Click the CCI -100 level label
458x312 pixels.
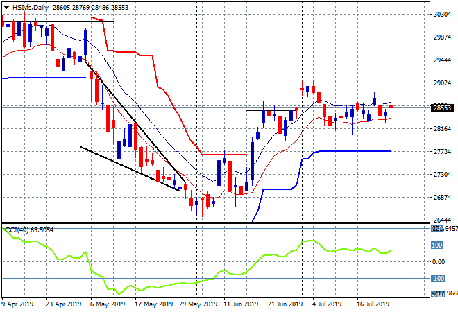(438, 279)
